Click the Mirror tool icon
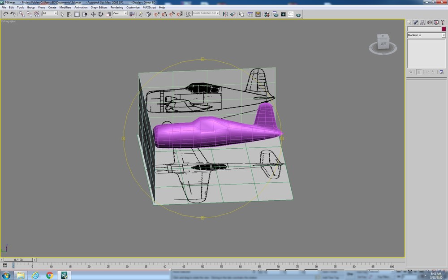The image size is (448, 280). 225,14
